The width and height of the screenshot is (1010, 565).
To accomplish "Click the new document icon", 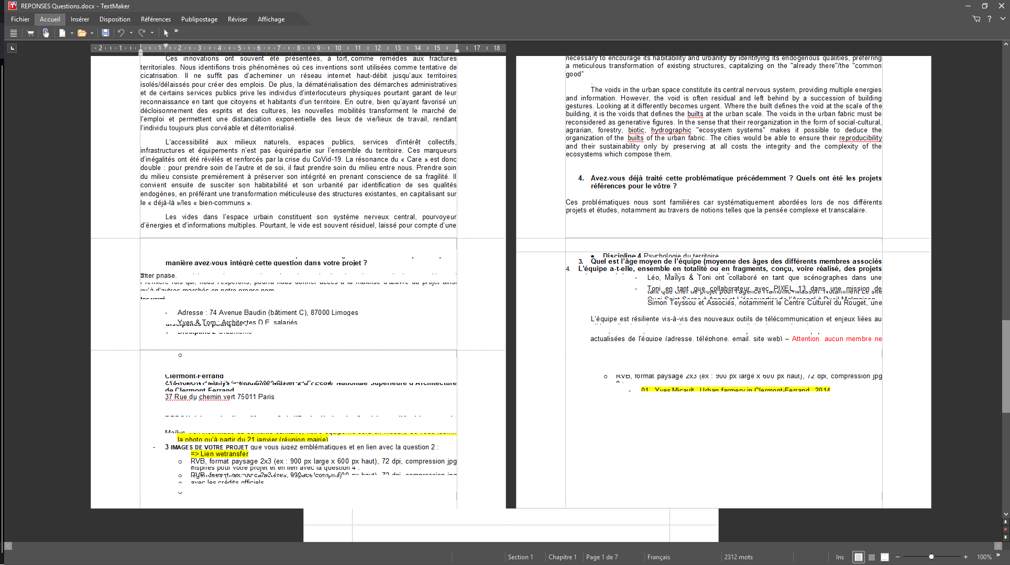I will (x=62, y=33).
